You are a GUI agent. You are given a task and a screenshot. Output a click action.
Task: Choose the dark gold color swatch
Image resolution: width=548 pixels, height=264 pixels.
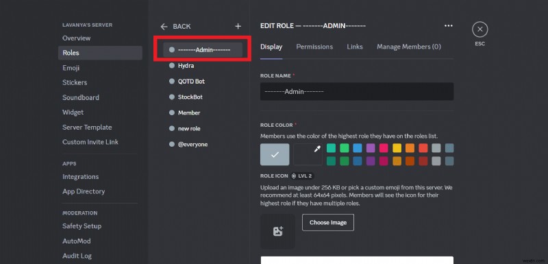[397, 161]
